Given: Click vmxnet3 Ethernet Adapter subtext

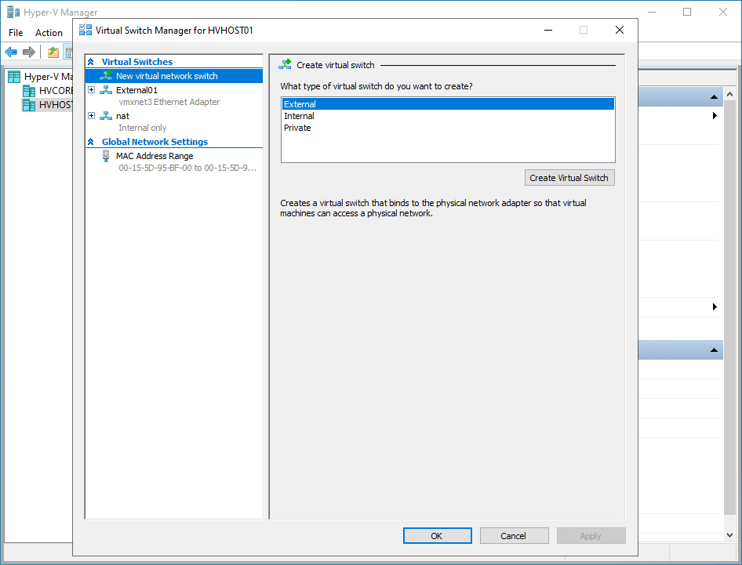Looking at the screenshot, I should tap(169, 102).
